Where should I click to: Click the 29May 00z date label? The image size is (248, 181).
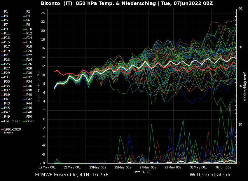[x=173, y=167]
